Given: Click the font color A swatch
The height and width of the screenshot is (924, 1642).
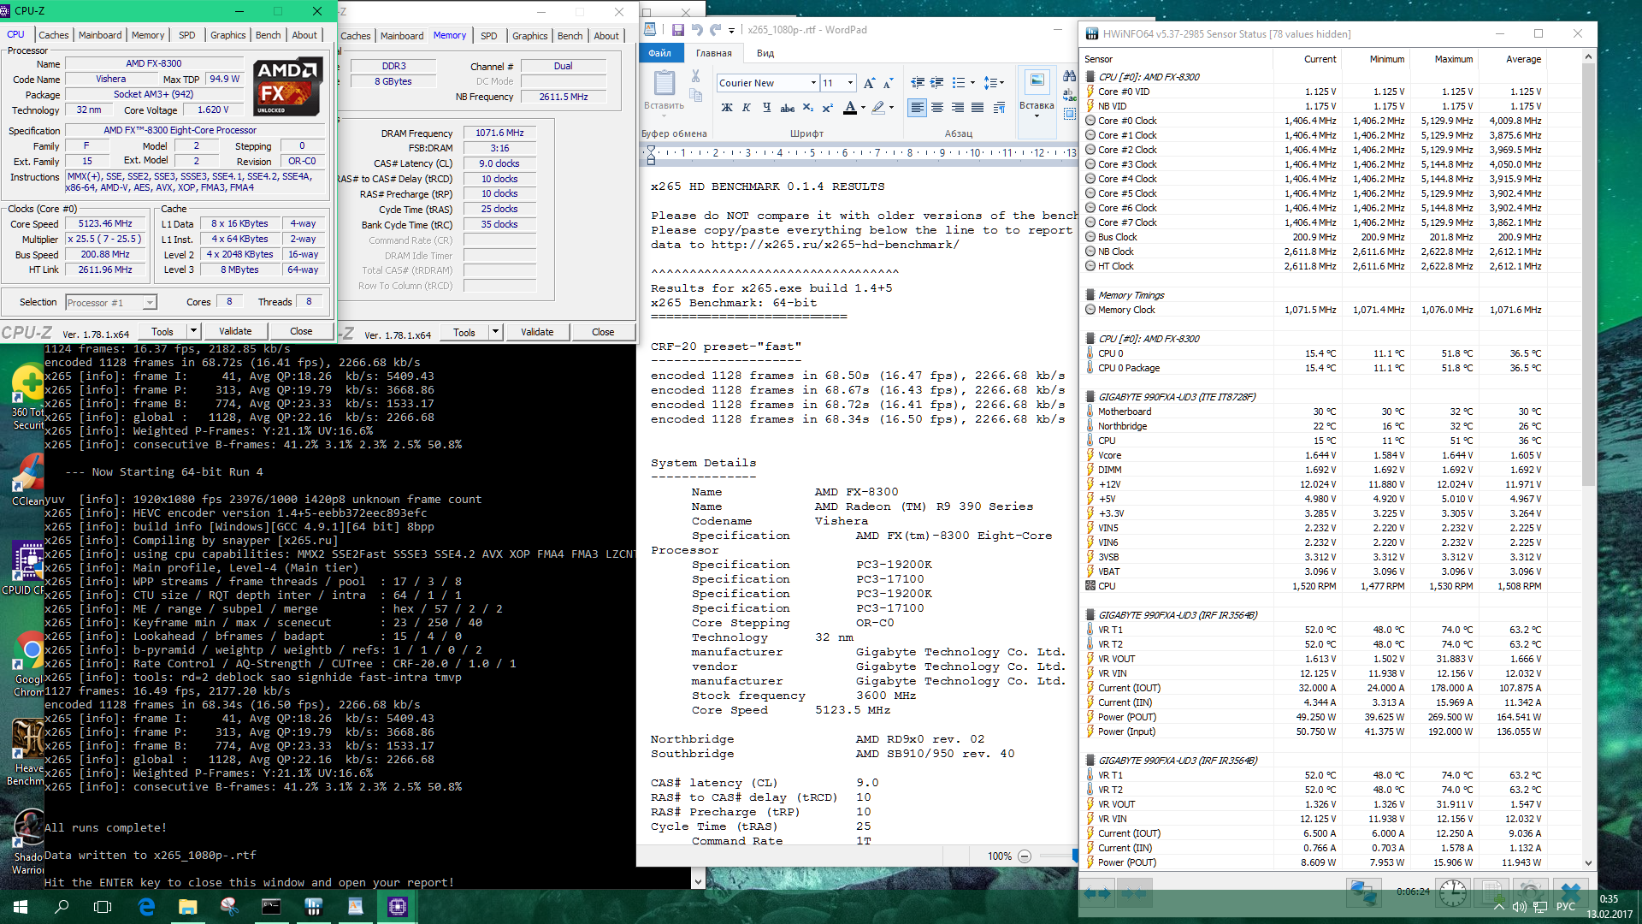Looking at the screenshot, I should (849, 108).
